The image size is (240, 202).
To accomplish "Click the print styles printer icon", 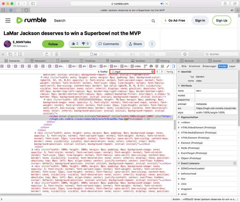I will coord(151,66).
